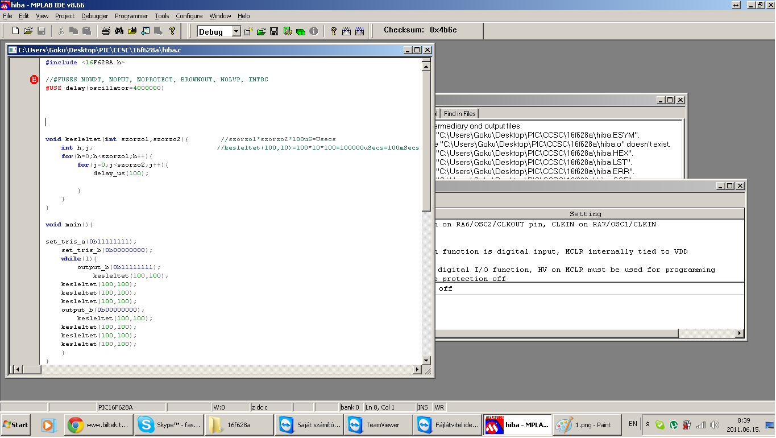The height and width of the screenshot is (438, 776).
Task: Click the editor horizontal scrollbar left arrow
Action: point(16,370)
